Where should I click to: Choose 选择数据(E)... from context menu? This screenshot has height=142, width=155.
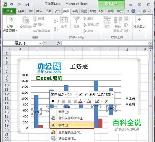(72, 139)
